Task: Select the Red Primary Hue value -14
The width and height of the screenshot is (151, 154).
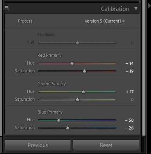Action: pos(130,63)
